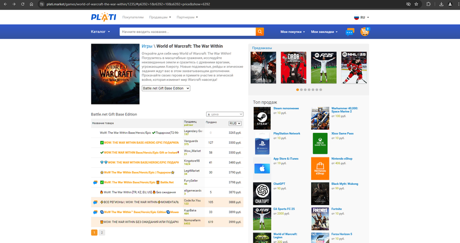Click chat icon on FurrySeller row
Viewport: 460px width, 243px height.
pyautogui.click(x=95, y=183)
